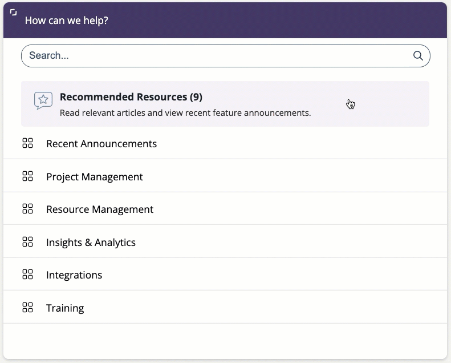Open the Recent Announcements category
Viewport: 451px width, 363px height.
[x=225, y=143]
